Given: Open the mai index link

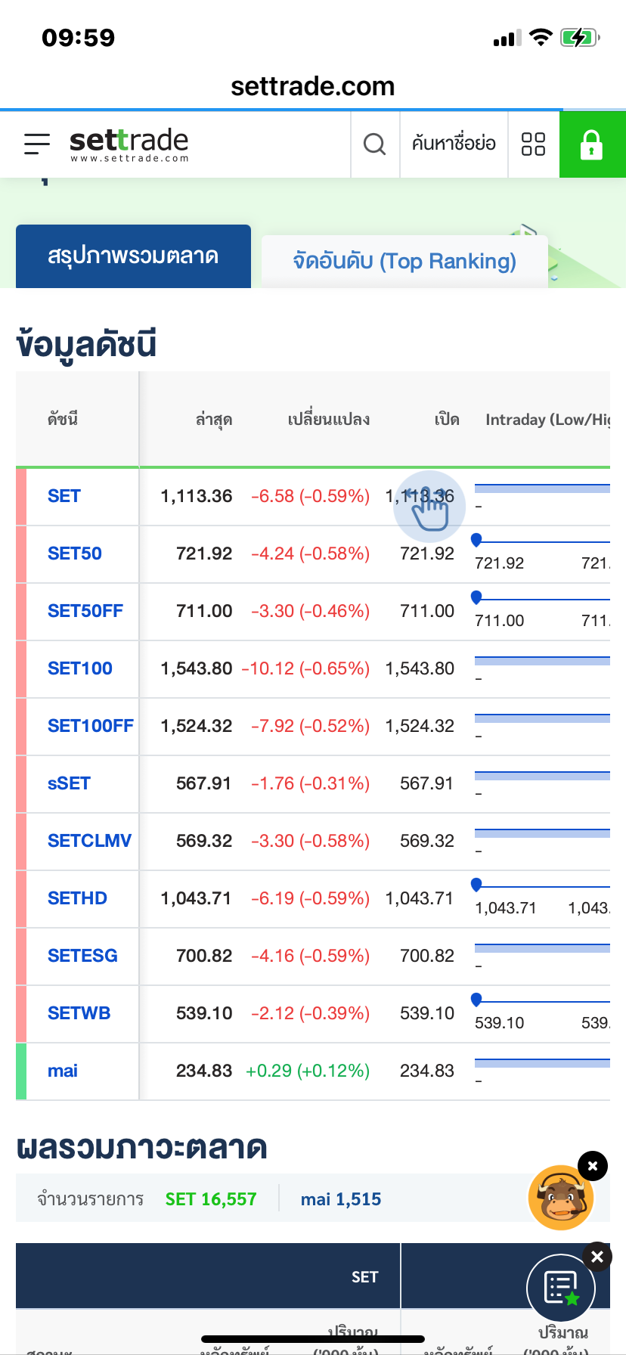Looking at the screenshot, I should click(63, 1071).
